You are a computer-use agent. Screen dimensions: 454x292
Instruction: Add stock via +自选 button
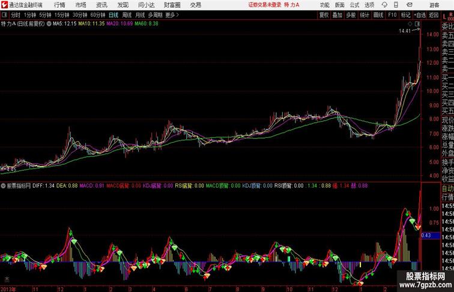tap(420, 15)
